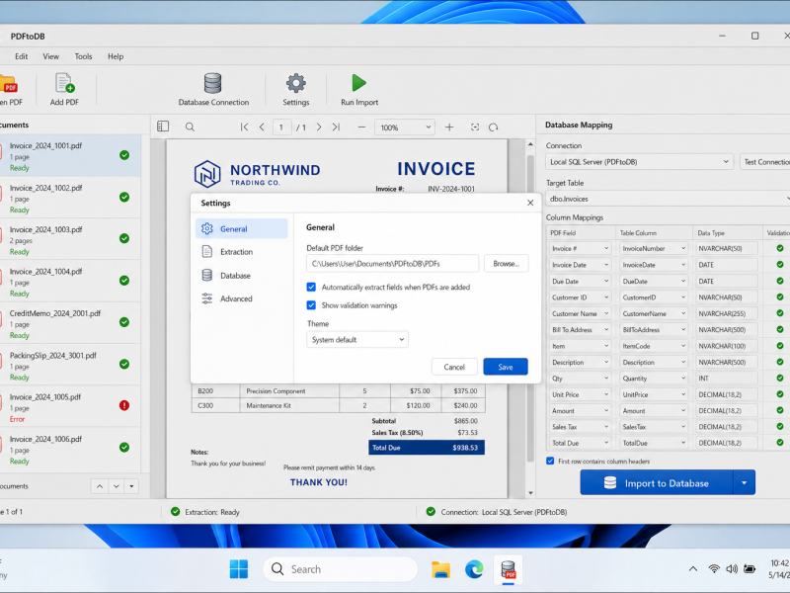Select CreditMemo_2024_2001.pdf in documents list
Image resolution: width=790 pixels, height=593 pixels.
70,323
